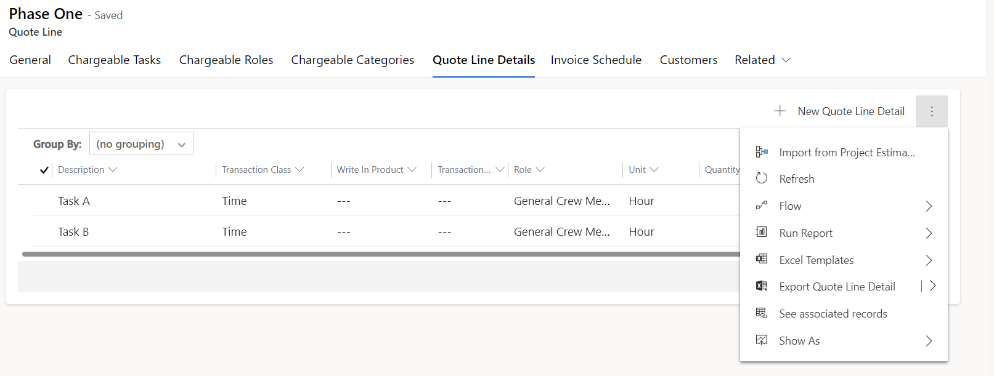Click General Crew Me... role in Task A row
Viewport: 994px width, 376px height.
click(x=562, y=201)
